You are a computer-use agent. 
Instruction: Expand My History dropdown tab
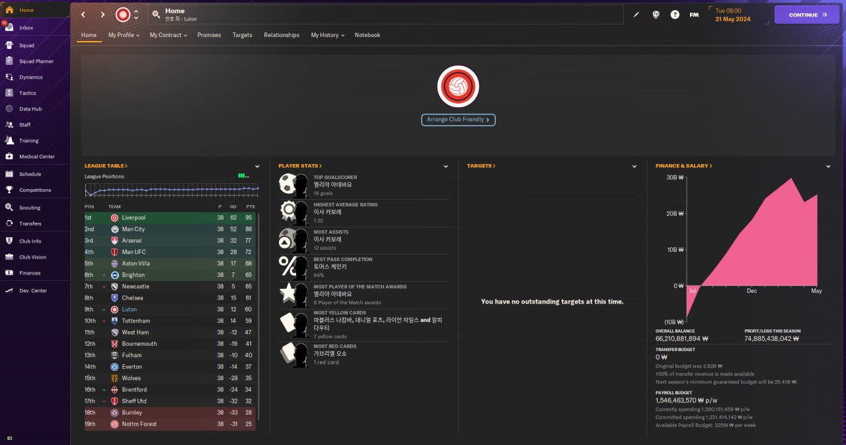click(327, 35)
